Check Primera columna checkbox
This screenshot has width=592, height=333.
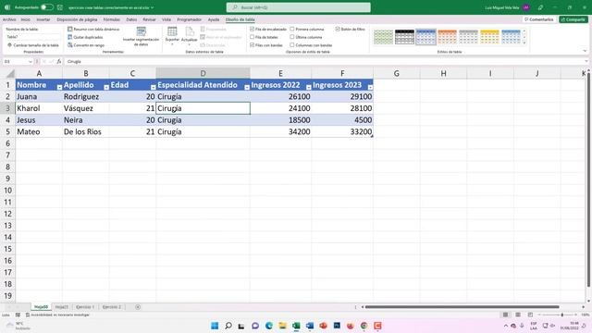pos(292,29)
